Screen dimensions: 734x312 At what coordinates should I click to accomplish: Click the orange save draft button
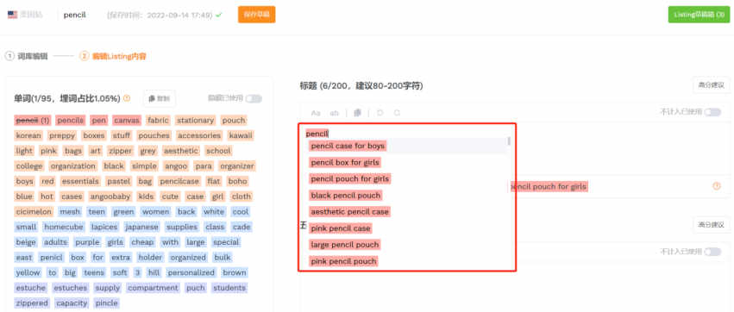pyautogui.click(x=256, y=15)
